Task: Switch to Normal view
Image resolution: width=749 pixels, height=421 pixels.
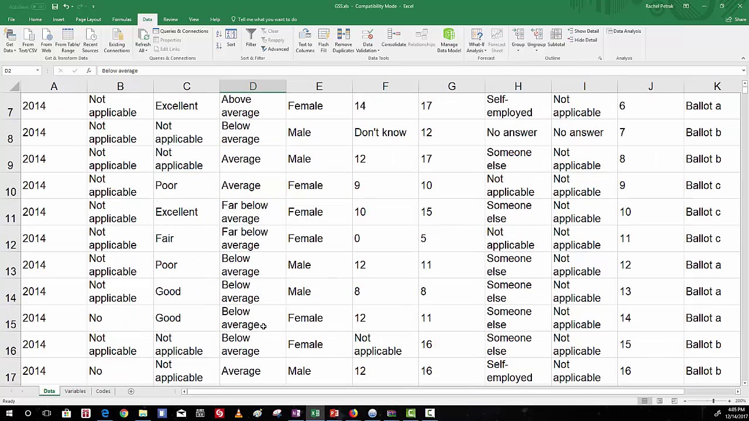Action: pyautogui.click(x=644, y=401)
